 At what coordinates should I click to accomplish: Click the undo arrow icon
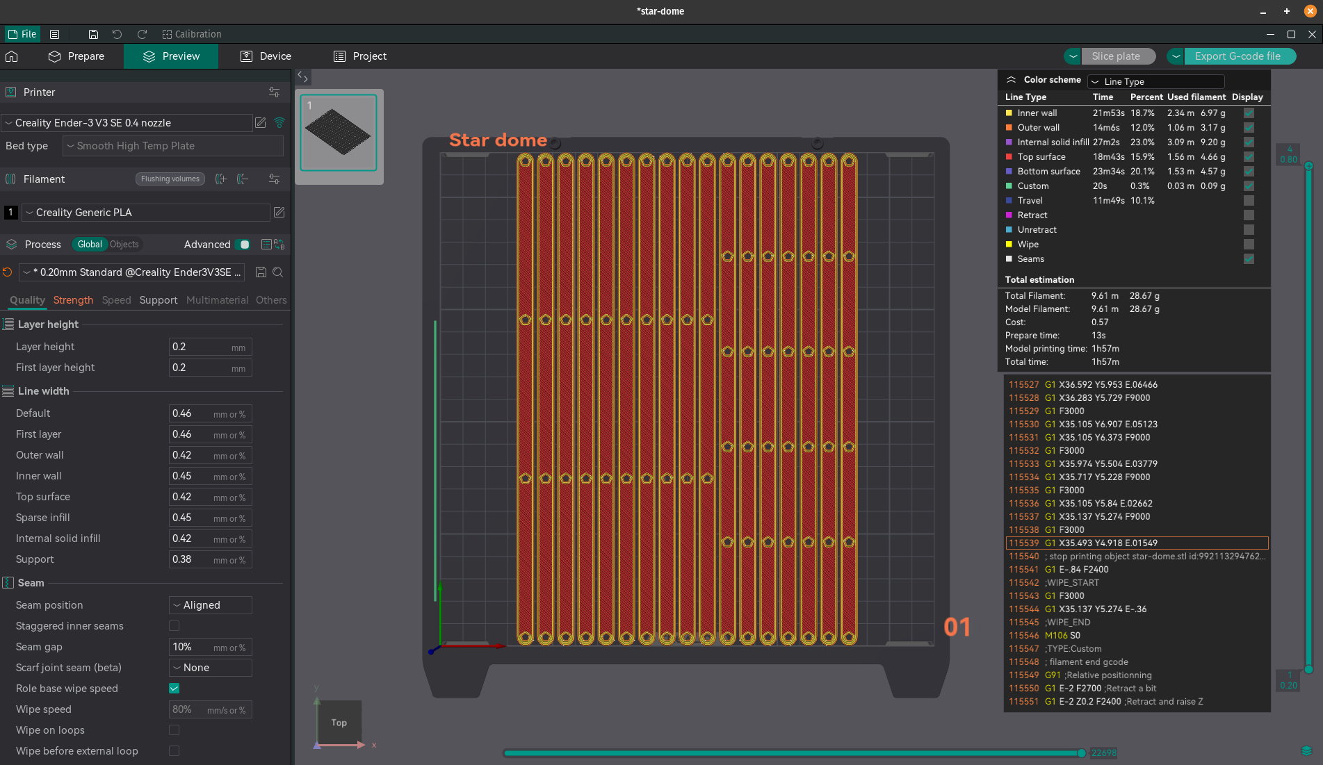(x=117, y=34)
